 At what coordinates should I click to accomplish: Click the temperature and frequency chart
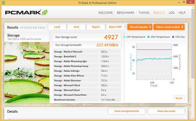(154, 62)
